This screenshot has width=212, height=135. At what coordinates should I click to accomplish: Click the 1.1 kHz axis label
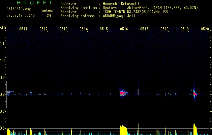tap(3, 44)
